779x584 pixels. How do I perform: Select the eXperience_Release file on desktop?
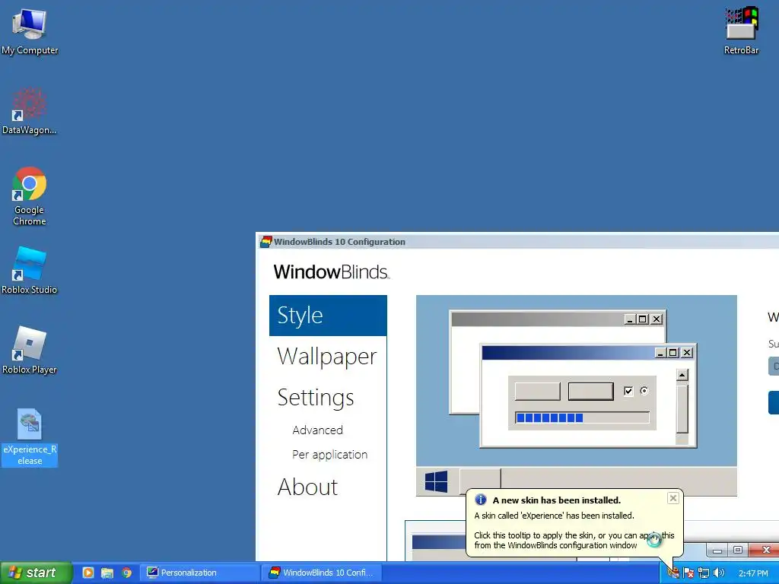pos(30,437)
